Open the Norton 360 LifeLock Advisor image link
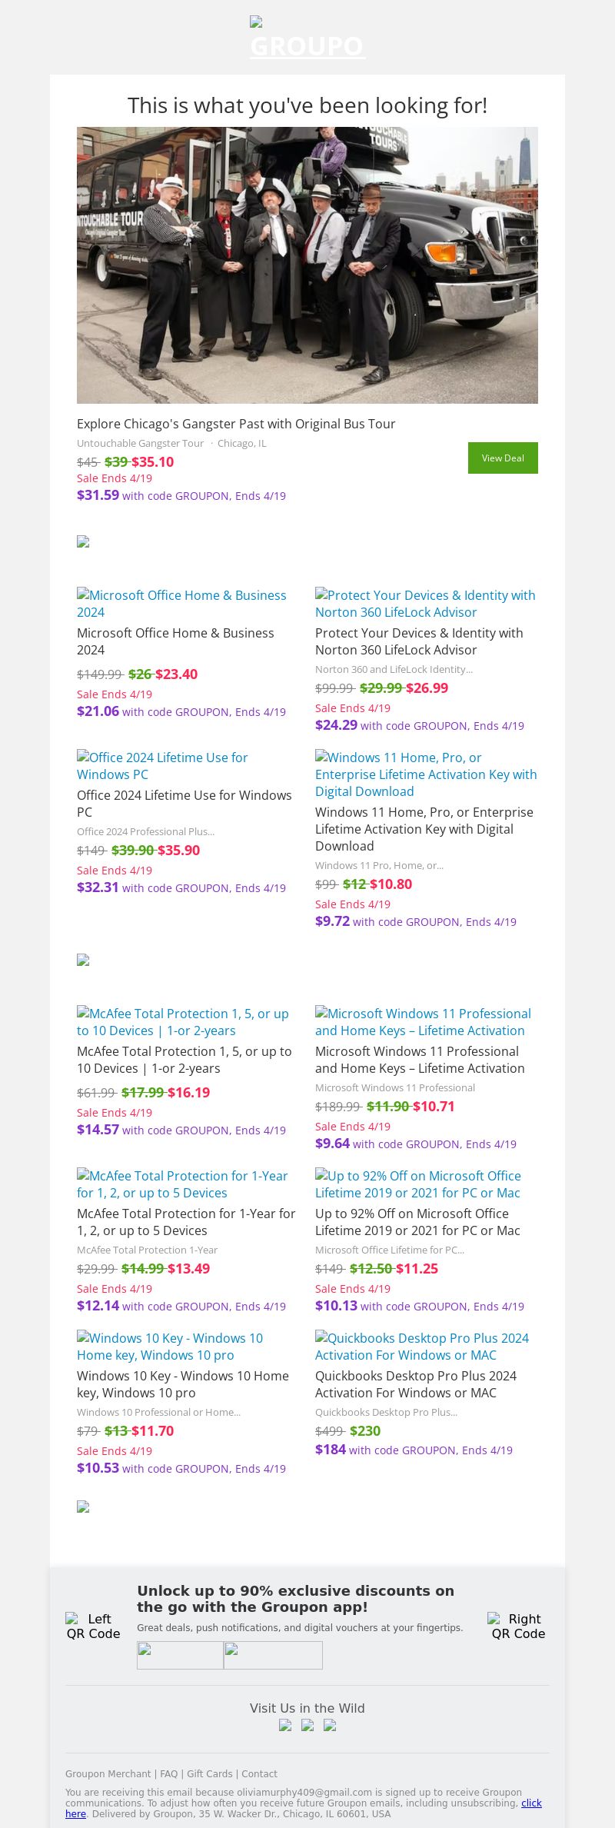This screenshot has width=615, height=1828. click(425, 604)
